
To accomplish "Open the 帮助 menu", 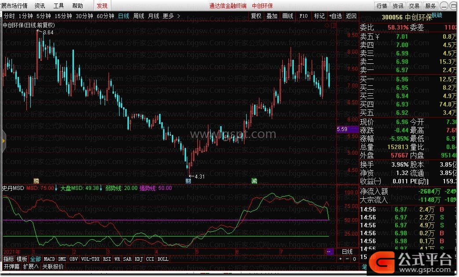I will tap(77, 6).
